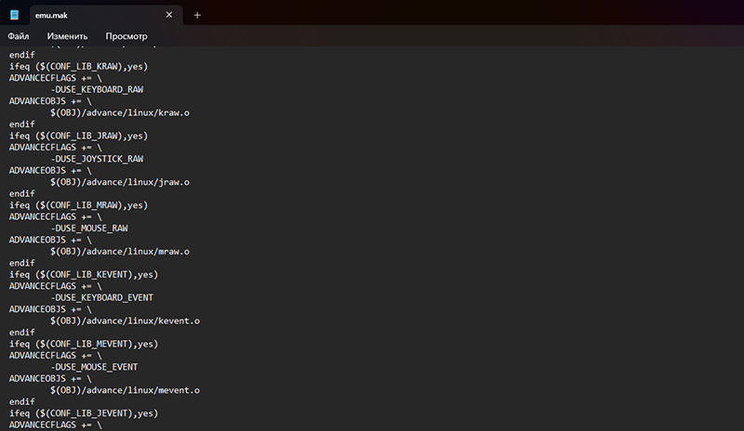Click the -DUSE_KEYBOARD_EVENT text line
The height and width of the screenshot is (431, 744).
click(x=102, y=297)
